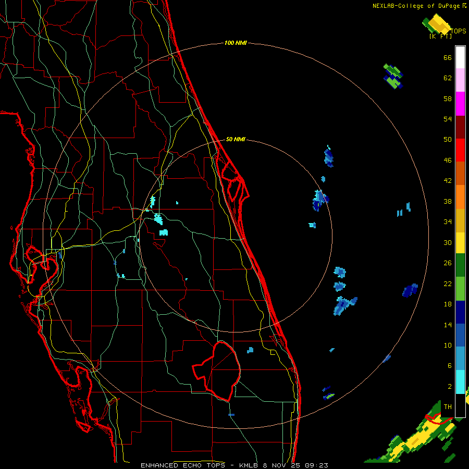Select the bright yellow legend swatch
Image resolution: width=469 pixels, height=469 pixels.
pyautogui.click(x=460, y=243)
